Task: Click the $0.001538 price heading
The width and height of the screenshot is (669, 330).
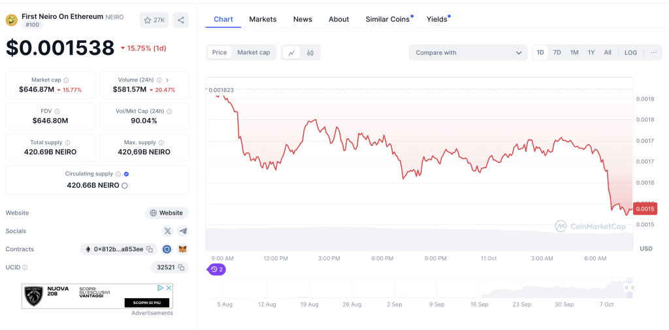Action: point(60,48)
